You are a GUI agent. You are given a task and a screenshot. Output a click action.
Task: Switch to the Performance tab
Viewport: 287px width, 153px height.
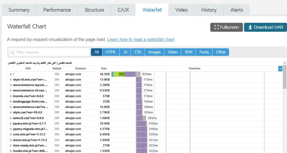coord(57,10)
